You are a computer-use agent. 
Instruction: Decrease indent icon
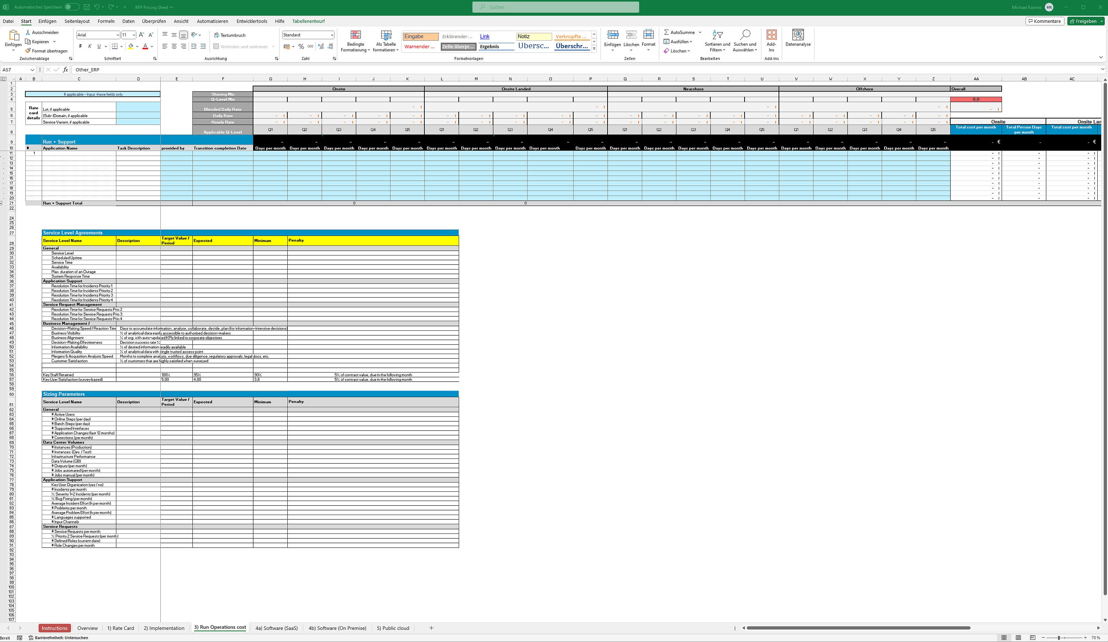coord(194,47)
